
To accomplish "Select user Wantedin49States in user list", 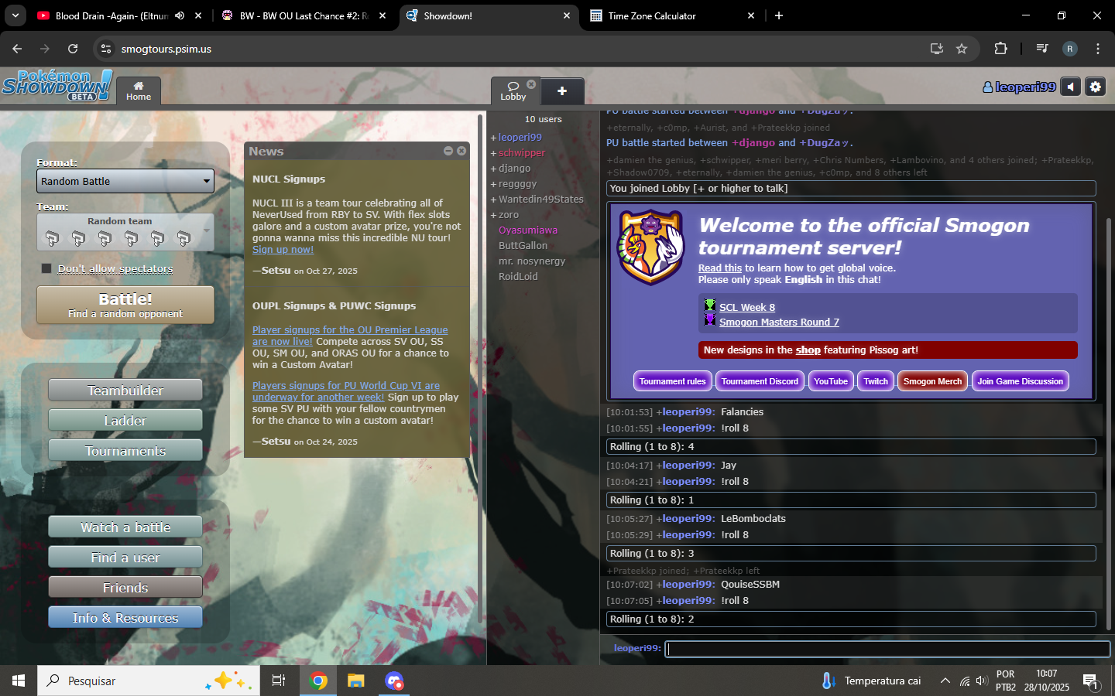I will pos(540,200).
